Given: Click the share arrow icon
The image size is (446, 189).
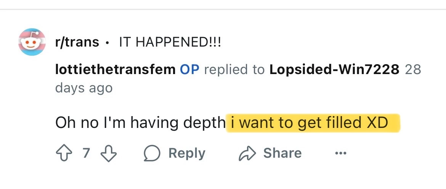Looking at the screenshot, I should [247, 153].
